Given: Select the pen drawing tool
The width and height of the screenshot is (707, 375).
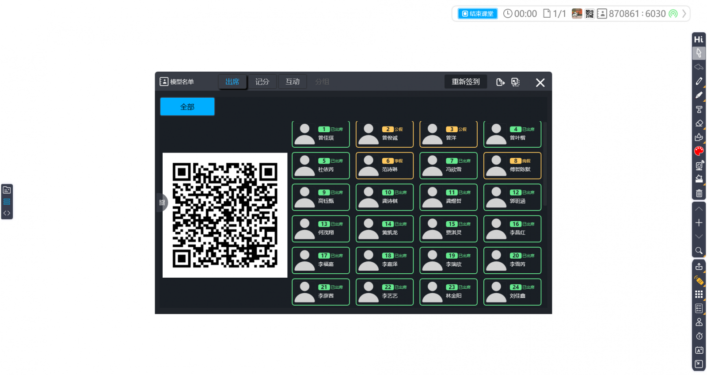Looking at the screenshot, I should (699, 81).
